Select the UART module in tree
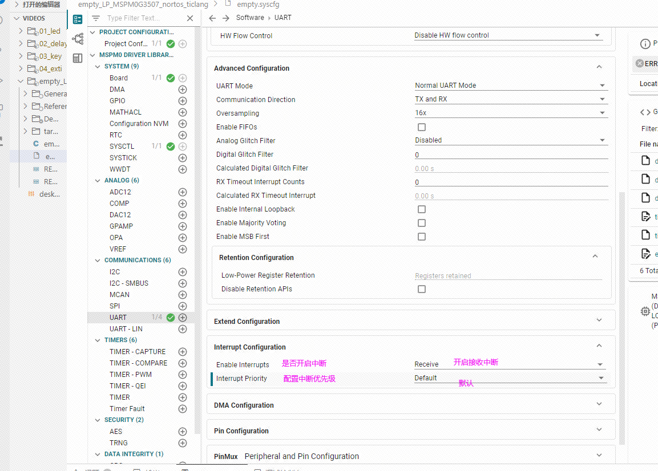This screenshot has height=471, width=658. pyautogui.click(x=118, y=318)
